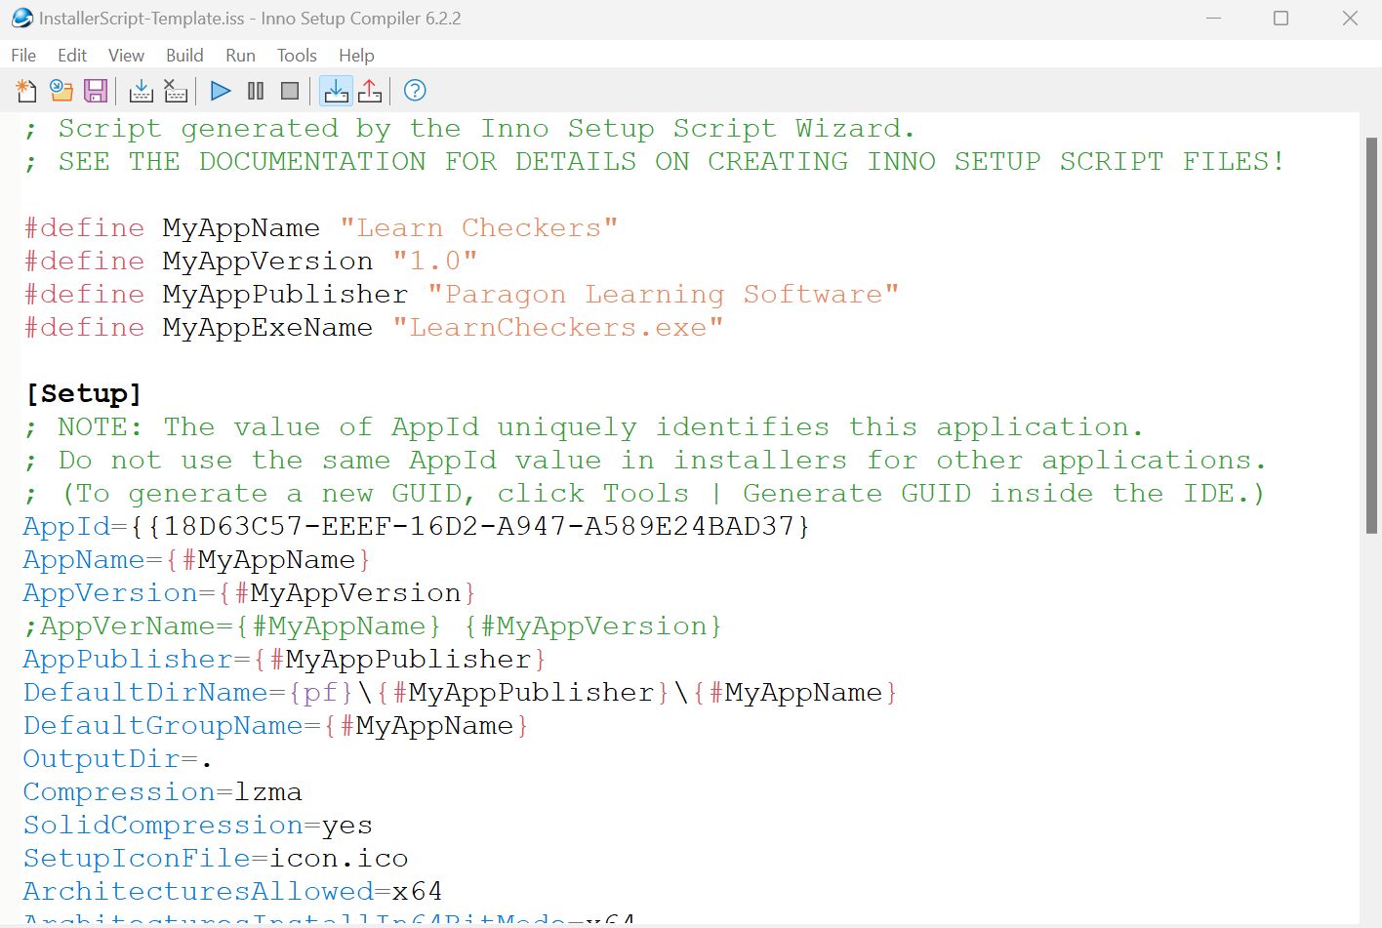The height and width of the screenshot is (928, 1382).
Task: Toggle the Target Uninstall toolbar icon
Action: coord(370,91)
